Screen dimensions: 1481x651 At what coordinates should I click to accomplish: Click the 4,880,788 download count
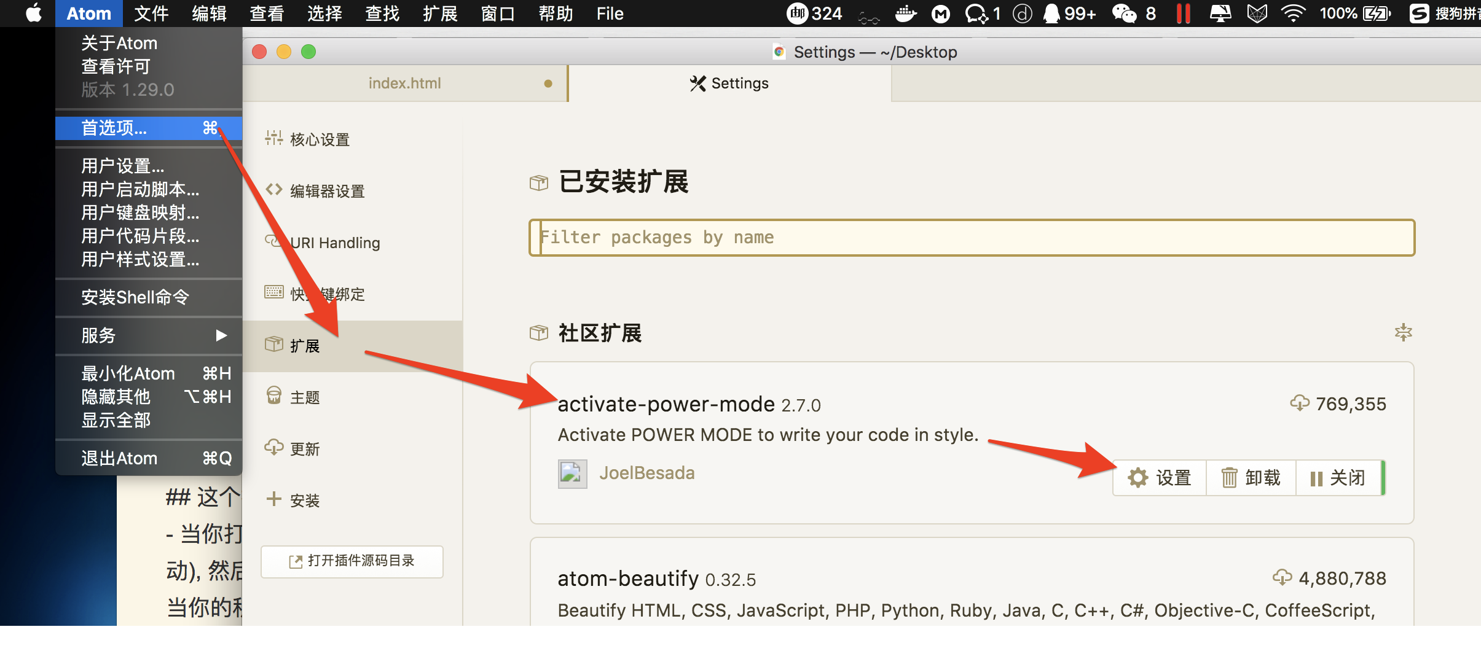1342,579
